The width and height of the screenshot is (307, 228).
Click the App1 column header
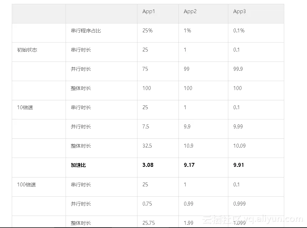pos(149,11)
